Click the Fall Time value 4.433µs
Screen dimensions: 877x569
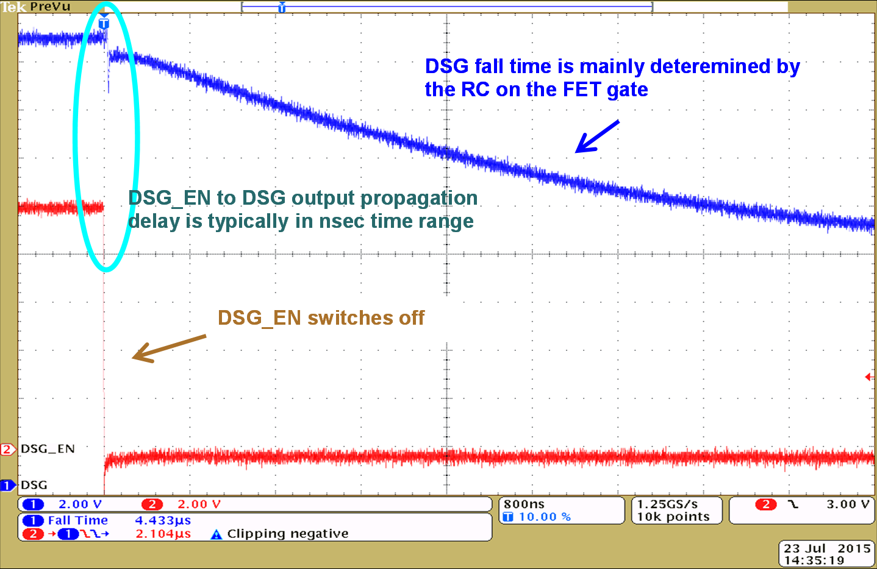(163, 521)
